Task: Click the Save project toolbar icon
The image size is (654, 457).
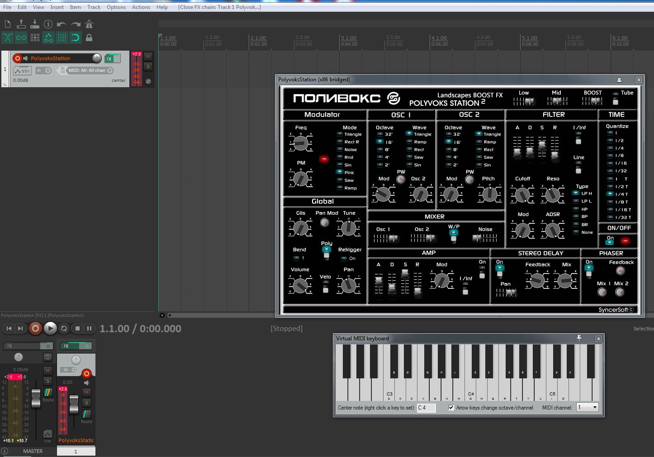Action: point(34,24)
